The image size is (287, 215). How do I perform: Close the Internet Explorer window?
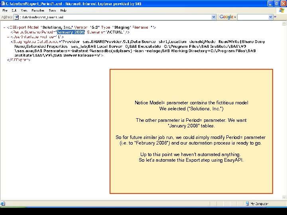pyautogui.click(x=283, y=4)
